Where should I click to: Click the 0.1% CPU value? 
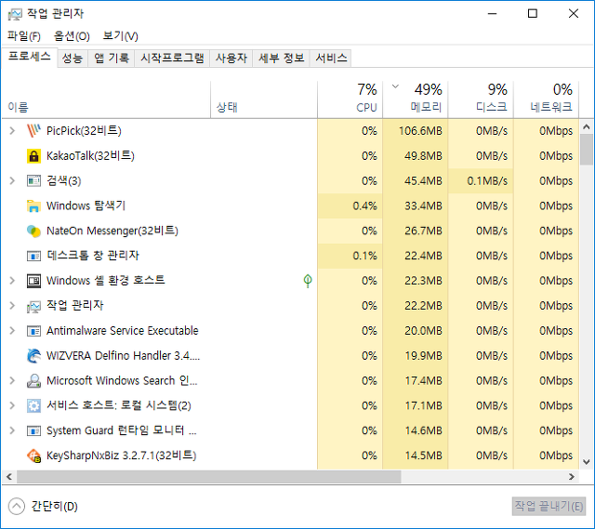[x=364, y=257]
